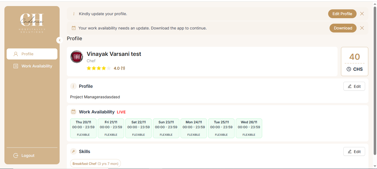This screenshot has width=377, height=169.
Task: Dismiss the update profile notification
Action: pos(362,14)
